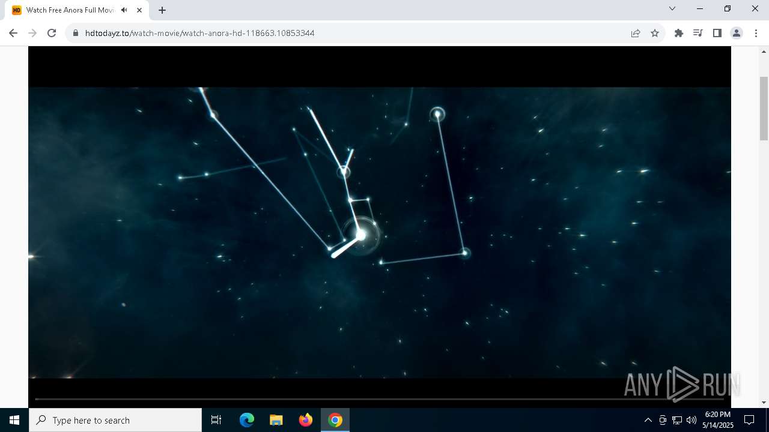Click the taskbar search box
Image resolution: width=769 pixels, height=432 pixels.
click(x=115, y=420)
